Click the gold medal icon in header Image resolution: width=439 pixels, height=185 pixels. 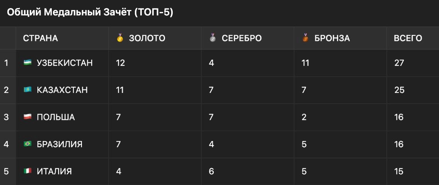coord(120,38)
